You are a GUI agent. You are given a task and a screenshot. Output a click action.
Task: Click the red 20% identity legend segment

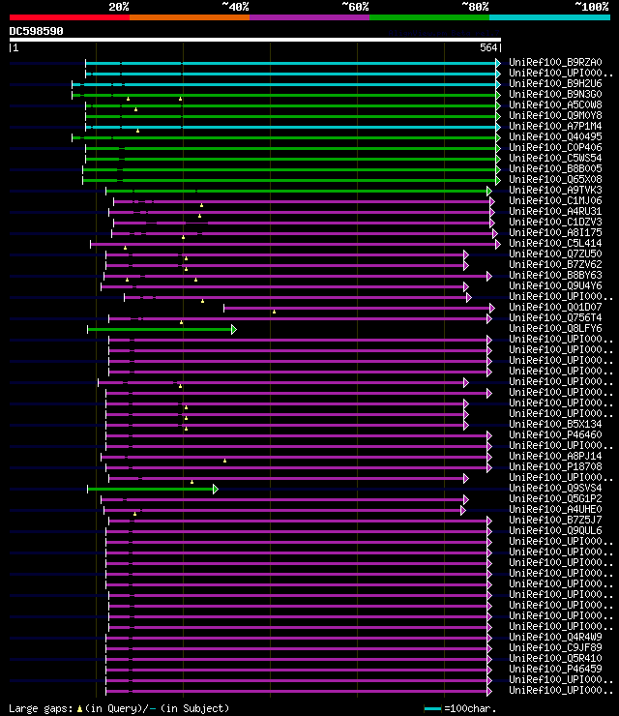pos(70,17)
